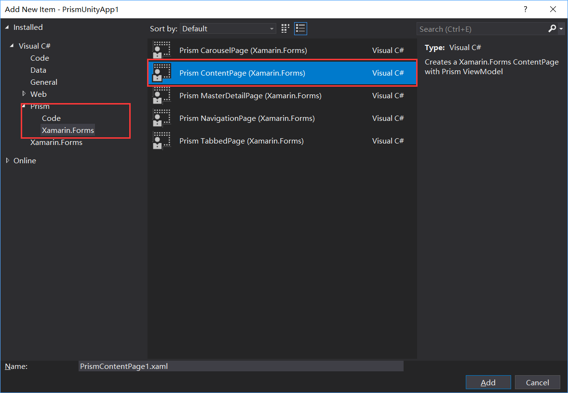Select the General category
The image size is (568, 393).
[44, 82]
